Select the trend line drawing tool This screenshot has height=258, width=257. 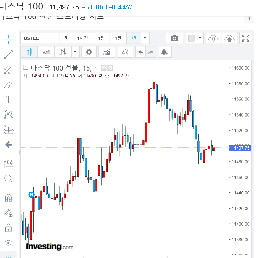[x=8, y=54]
